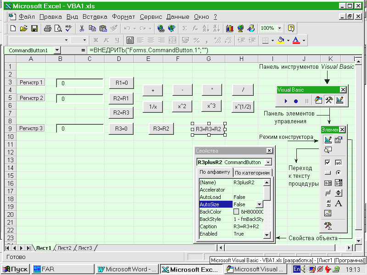Viewport: 367px width, 275px height.
Task: Expand the Borders dropdown arrow
Action: [x=272, y=40]
